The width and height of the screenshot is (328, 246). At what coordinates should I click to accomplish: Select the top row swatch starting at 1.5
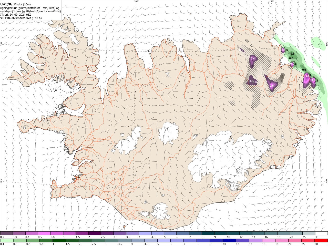(82, 233)
